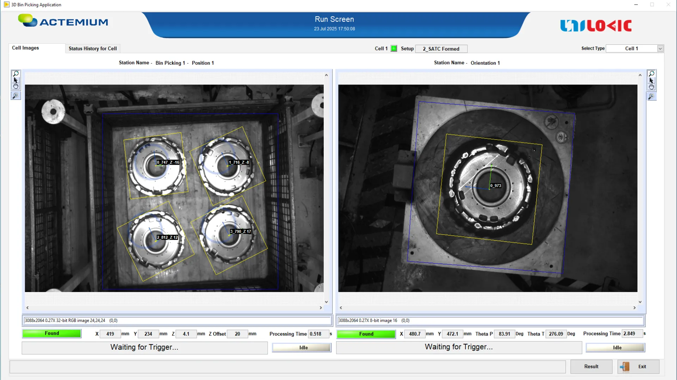The width and height of the screenshot is (677, 380).
Task: Click the Cell 1 combo box field
Action: pos(631,49)
